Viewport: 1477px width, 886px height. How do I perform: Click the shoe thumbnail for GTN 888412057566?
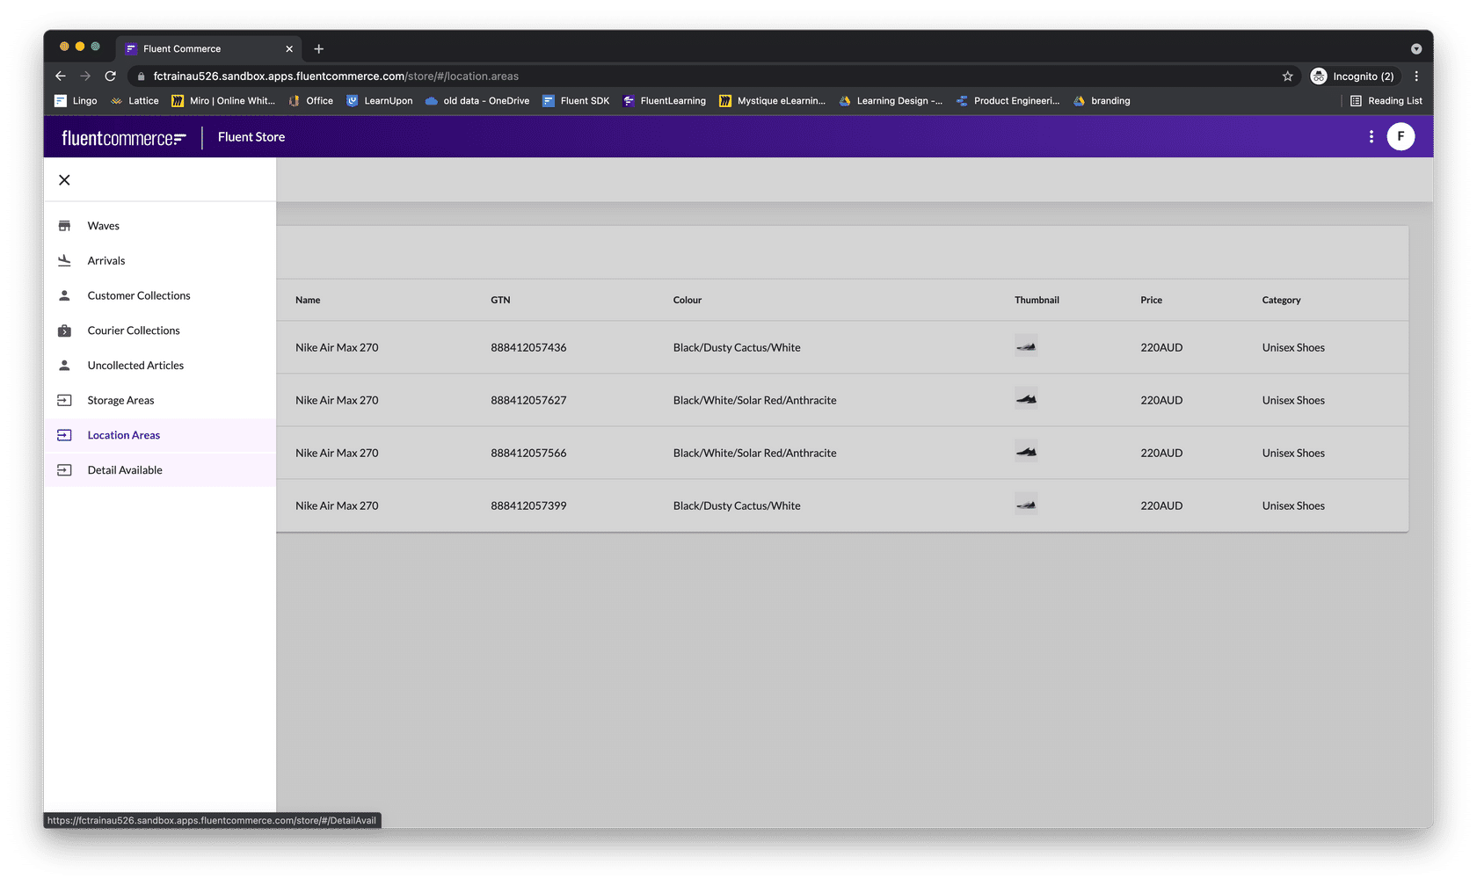coord(1026,452)
